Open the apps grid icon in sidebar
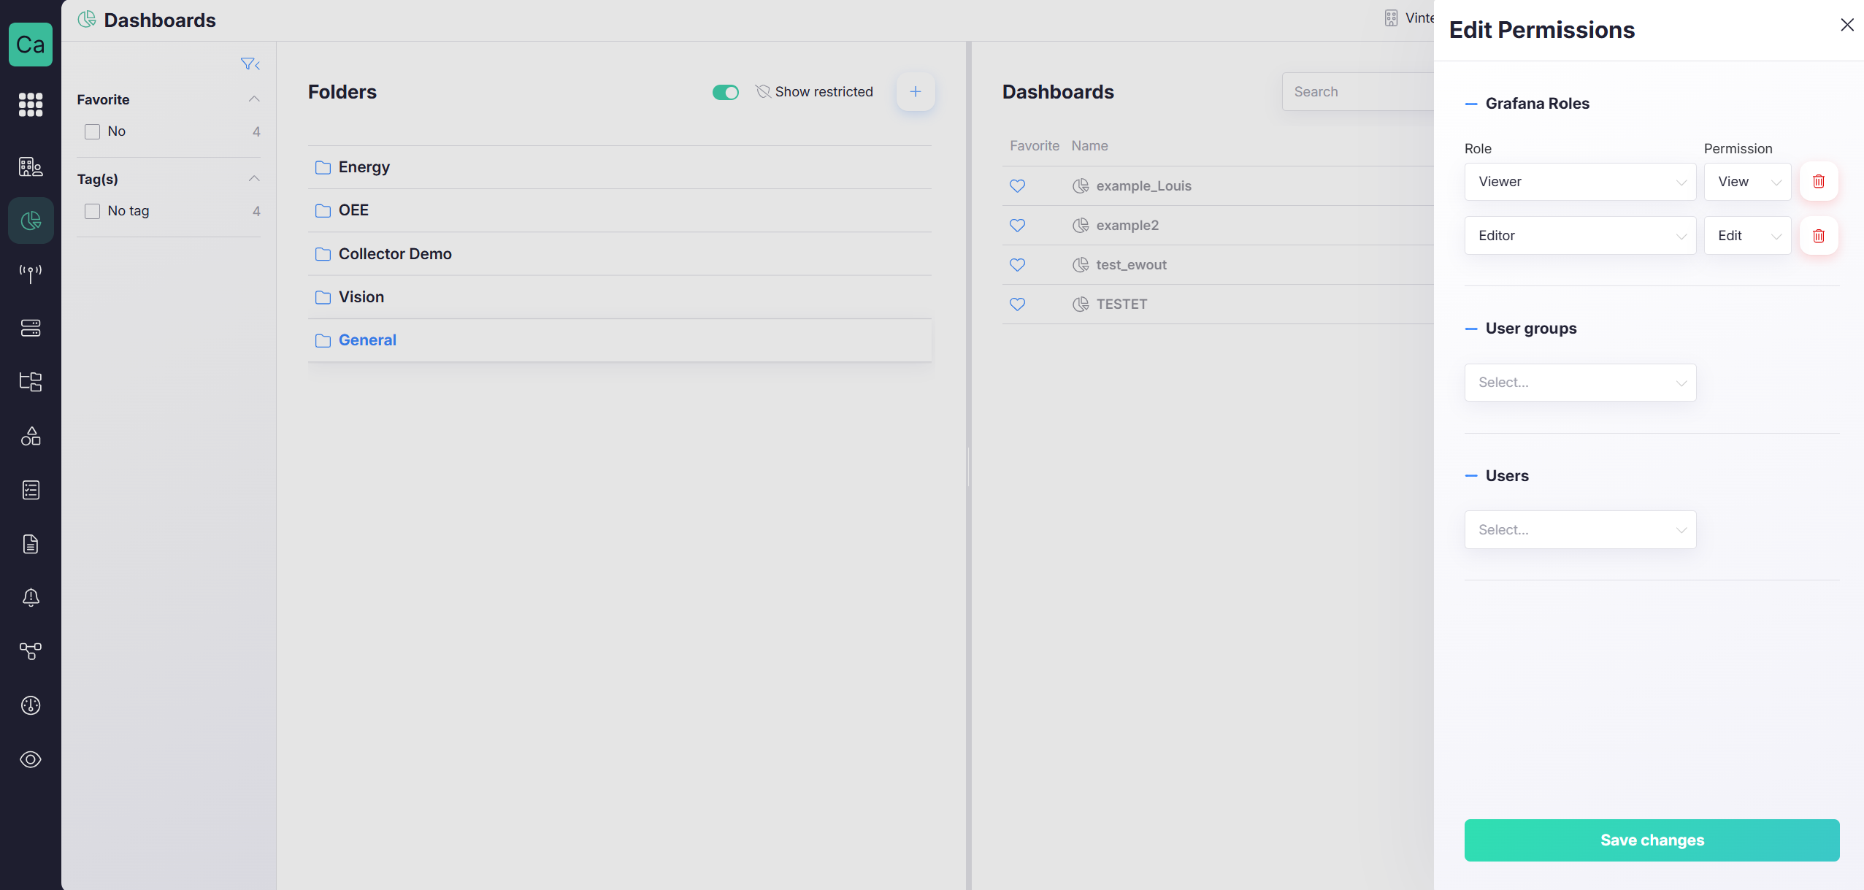The width and height of the screenshot is (1864, 890). click(x=31, y=104)
